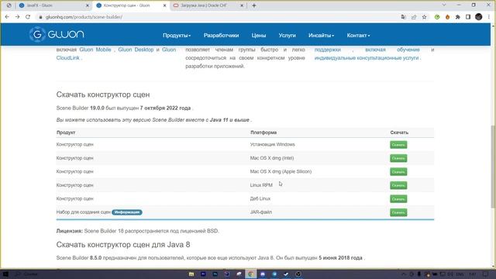
Task: Select the Linux RPM platform cell
Action: 261,185
